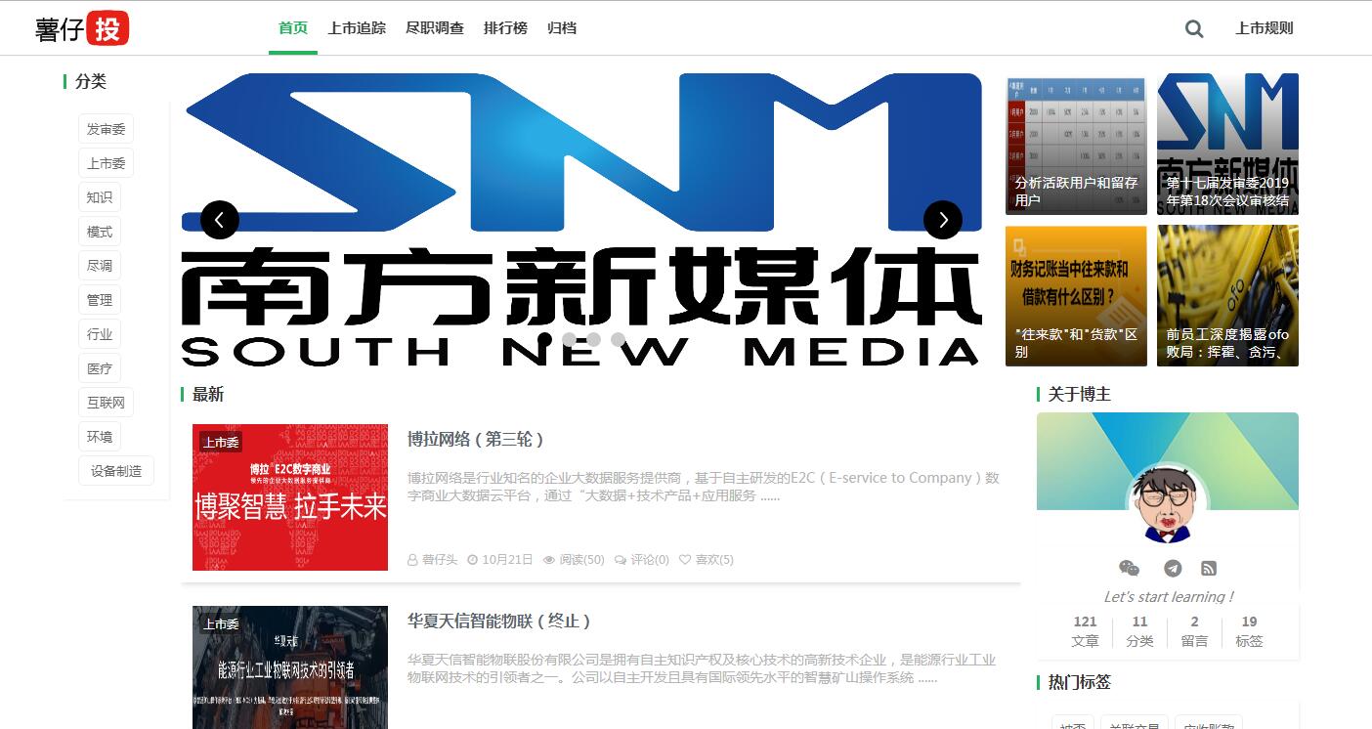The image size is (1372, 729).
Task: Open the 归档 navigation tab
Action: 562,28
